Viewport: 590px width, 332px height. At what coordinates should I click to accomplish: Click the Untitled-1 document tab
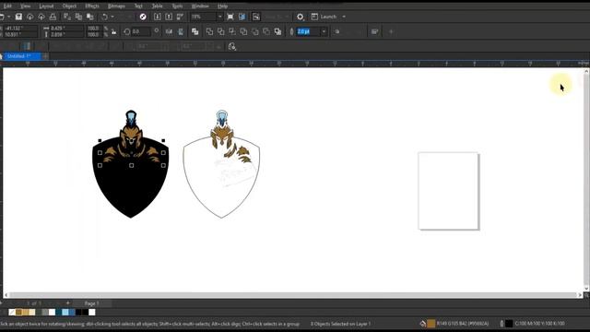coord(22,56)
